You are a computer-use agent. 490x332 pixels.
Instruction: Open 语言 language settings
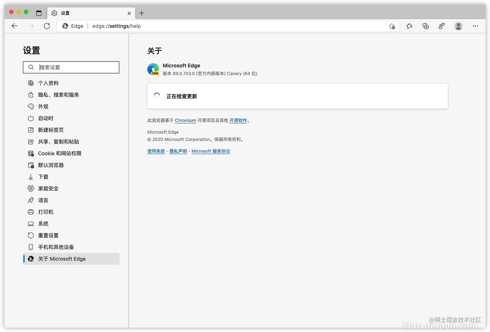(71, 200)
